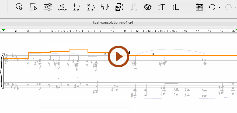The image size is (237, 113).
Task: Toggle the text tool IT icon
Action: pyautogui.click(x=161, y=7)
